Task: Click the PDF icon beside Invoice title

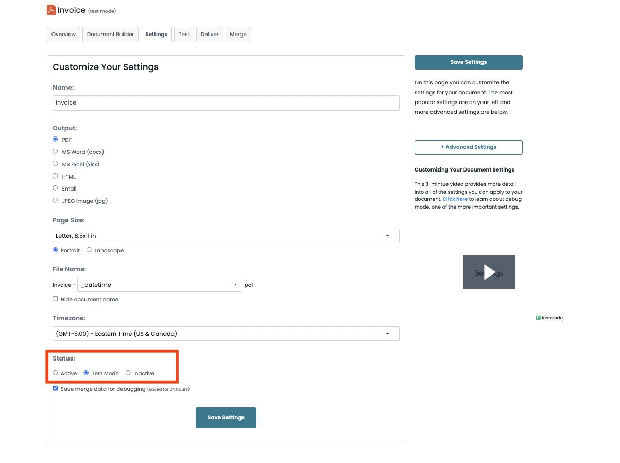Action: click(x=51, y=10)
